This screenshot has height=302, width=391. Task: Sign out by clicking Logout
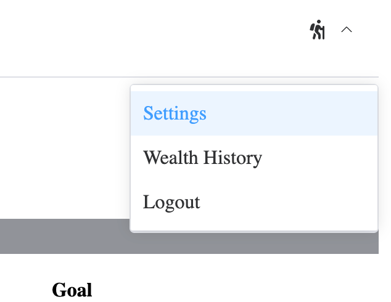[171, 202]
